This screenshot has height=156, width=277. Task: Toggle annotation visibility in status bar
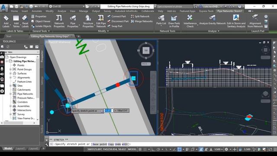tap(201, 149)
